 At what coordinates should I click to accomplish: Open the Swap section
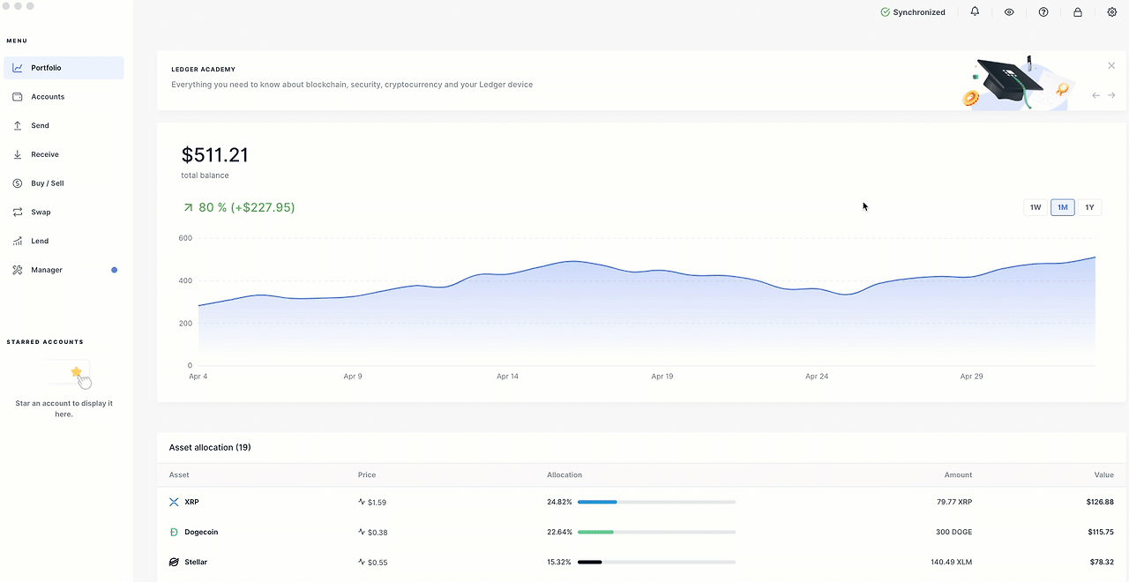point(64,213)
